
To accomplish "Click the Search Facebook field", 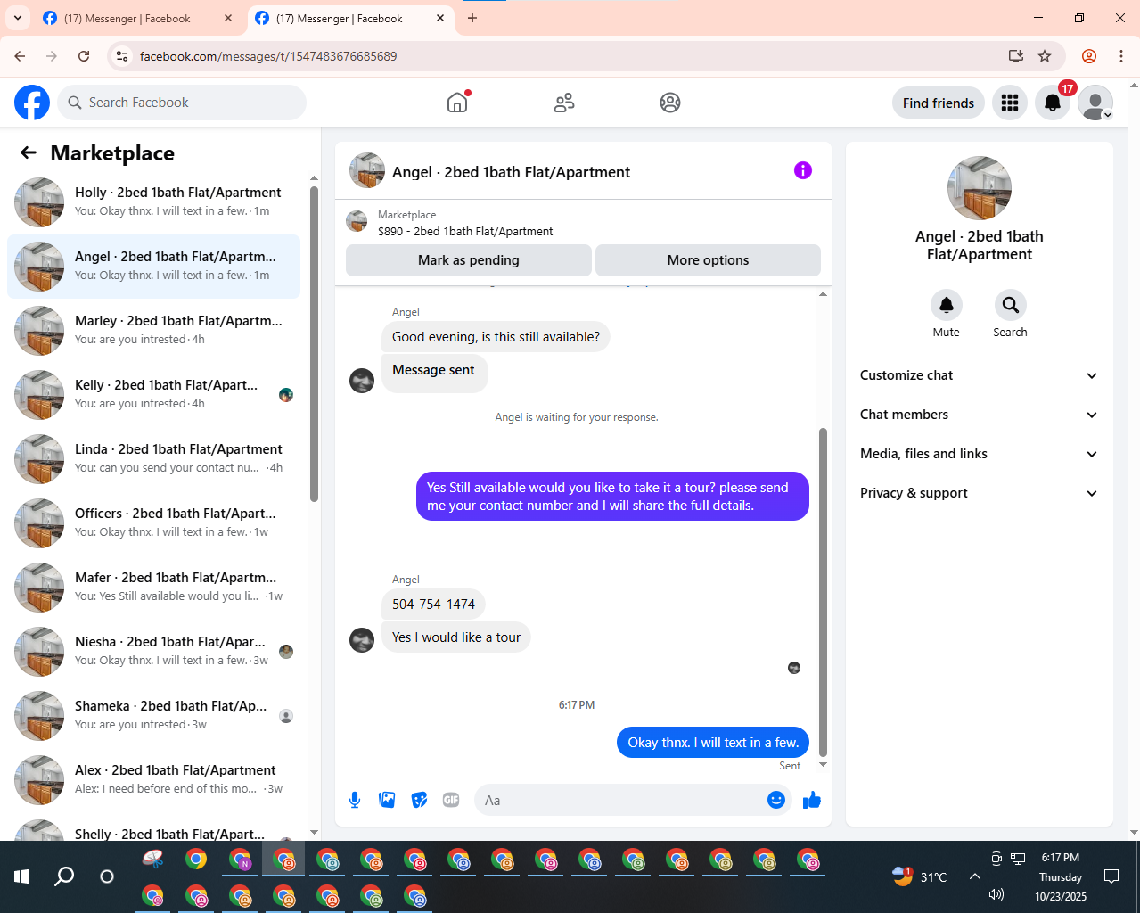I will point(182,103).
